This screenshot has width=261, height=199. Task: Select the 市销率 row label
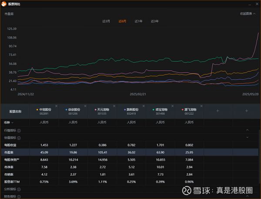(x=9, y=174)
